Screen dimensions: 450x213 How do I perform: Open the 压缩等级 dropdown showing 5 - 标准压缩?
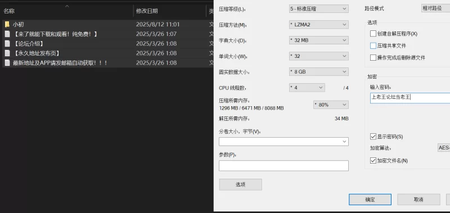point(319,9)
